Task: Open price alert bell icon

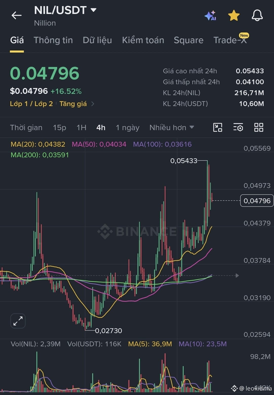Action: [257, 15]
